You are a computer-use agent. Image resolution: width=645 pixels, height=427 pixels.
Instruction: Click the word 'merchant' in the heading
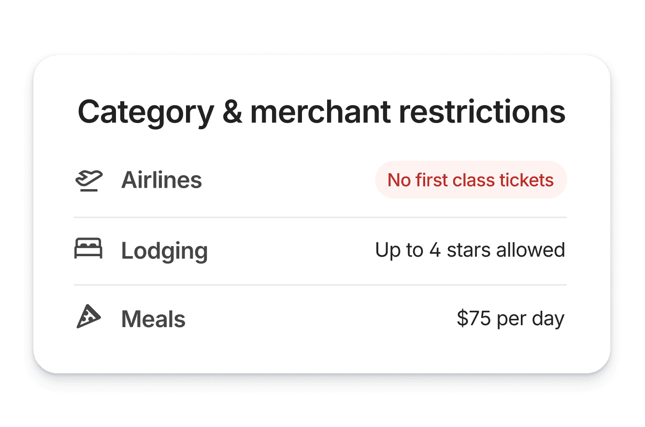[320, 112]
